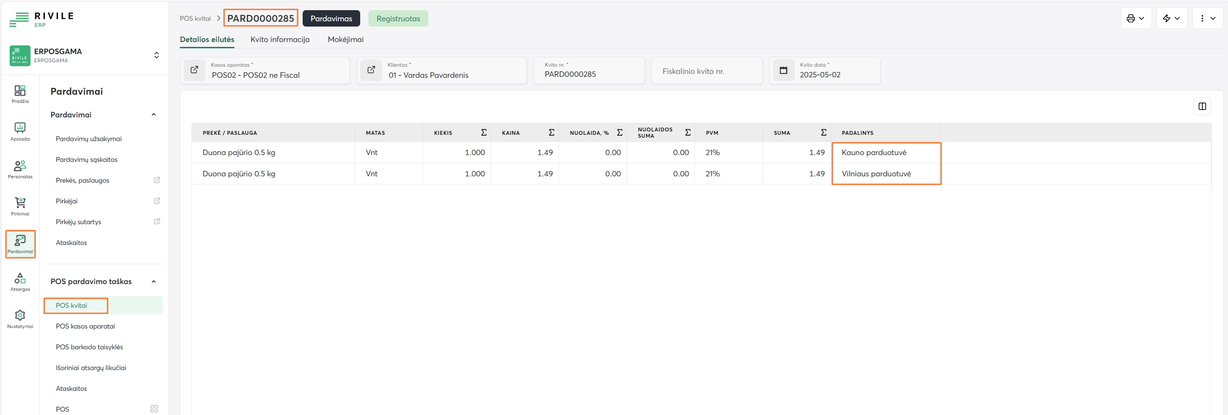Go to Apskaita accounting module

[20, 131]
